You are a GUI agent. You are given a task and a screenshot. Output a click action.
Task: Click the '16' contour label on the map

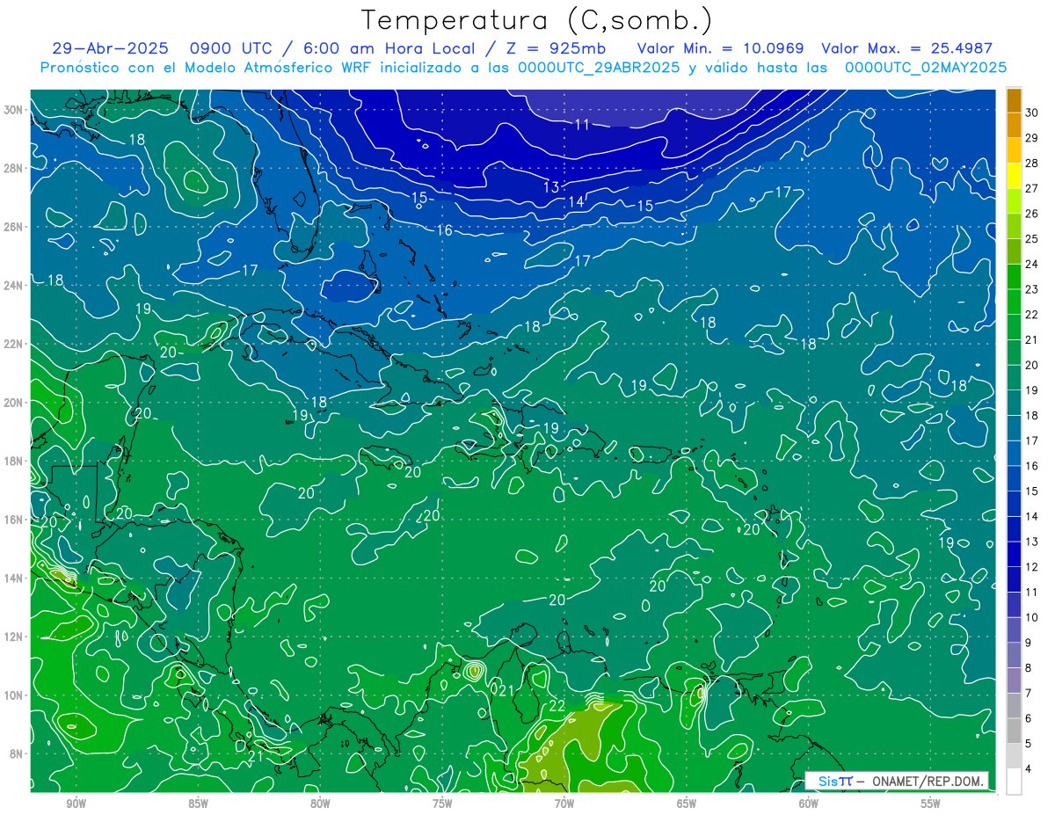pos(444,230)
